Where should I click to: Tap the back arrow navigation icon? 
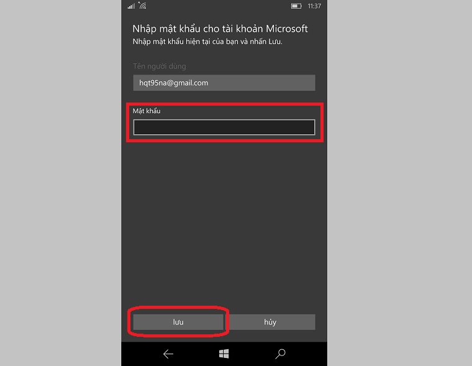pos(168,354)
